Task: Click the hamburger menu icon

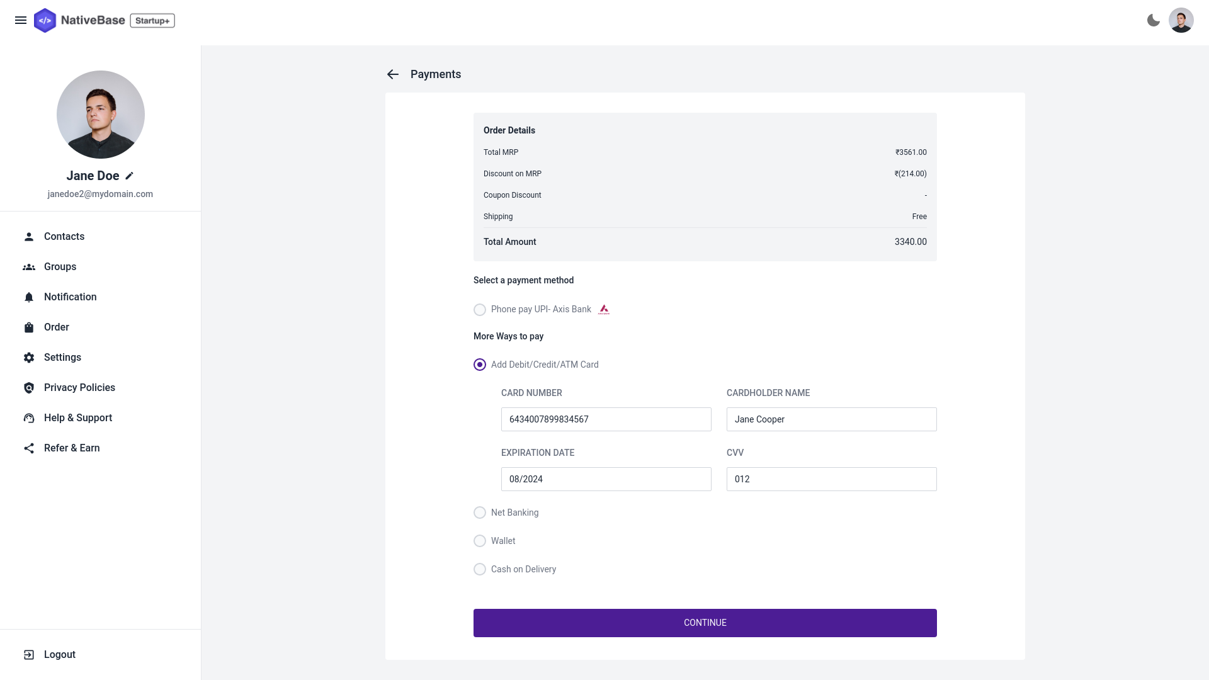Action: coord(21,20)
